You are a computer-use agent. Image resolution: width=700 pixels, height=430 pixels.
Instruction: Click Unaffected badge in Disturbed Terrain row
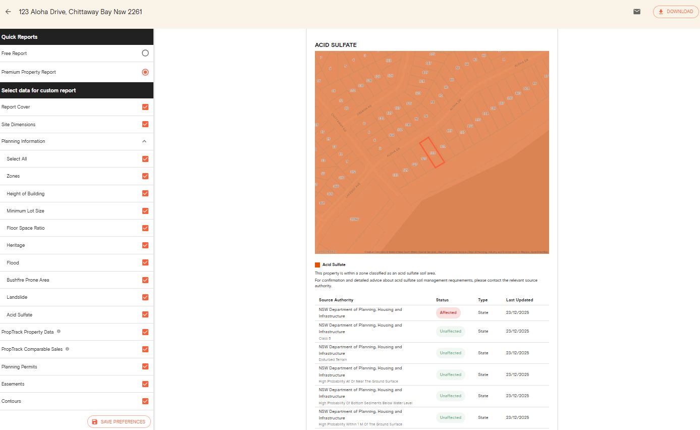point(450,353)
